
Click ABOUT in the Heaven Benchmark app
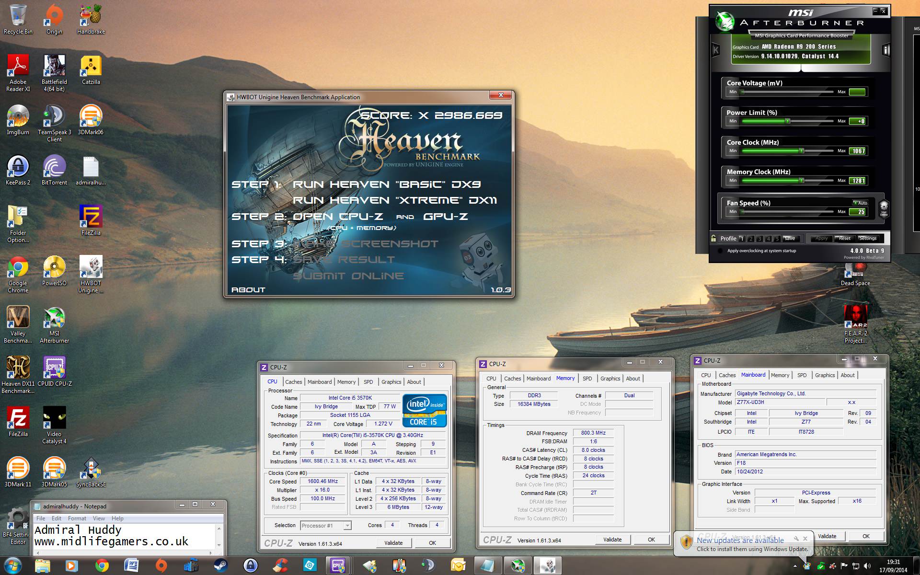[x=248, y=290]
